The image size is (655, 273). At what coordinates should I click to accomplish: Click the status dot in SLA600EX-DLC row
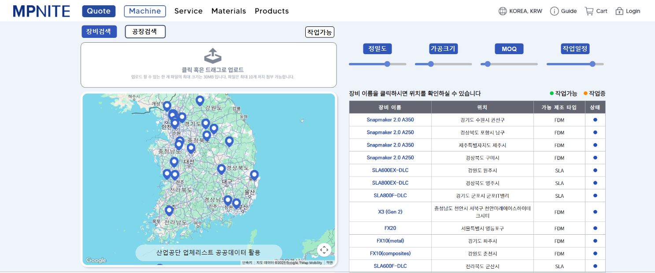pyautogui.click(x=595, y=170)
